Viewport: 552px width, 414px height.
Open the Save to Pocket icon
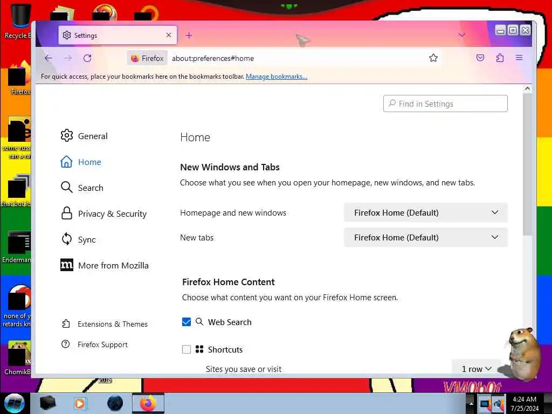pyautogui.click(x=480, y=58)
